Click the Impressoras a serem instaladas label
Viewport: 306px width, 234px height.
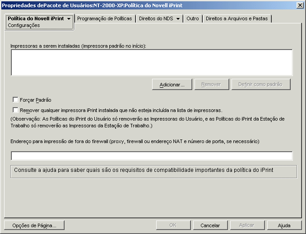(x=78, y=46)
